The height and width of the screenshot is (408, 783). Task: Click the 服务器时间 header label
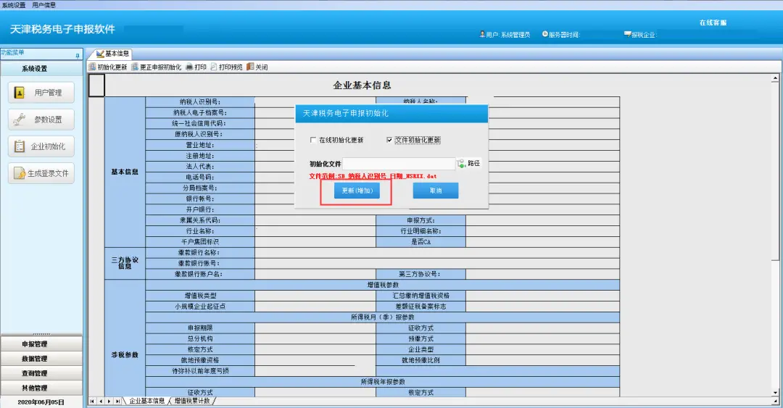coord(560,35)
